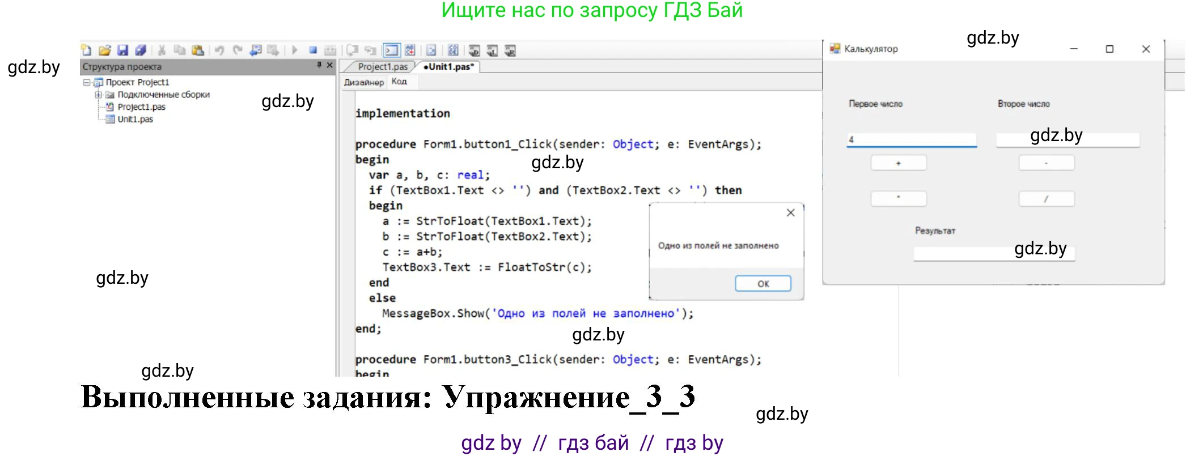
Task: Click the Первое число input field
Action: 912,139
